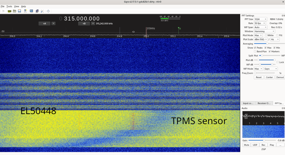Adjust the Averaging slider
Viewport: 285px width, 155px height.
pos(269,44)
